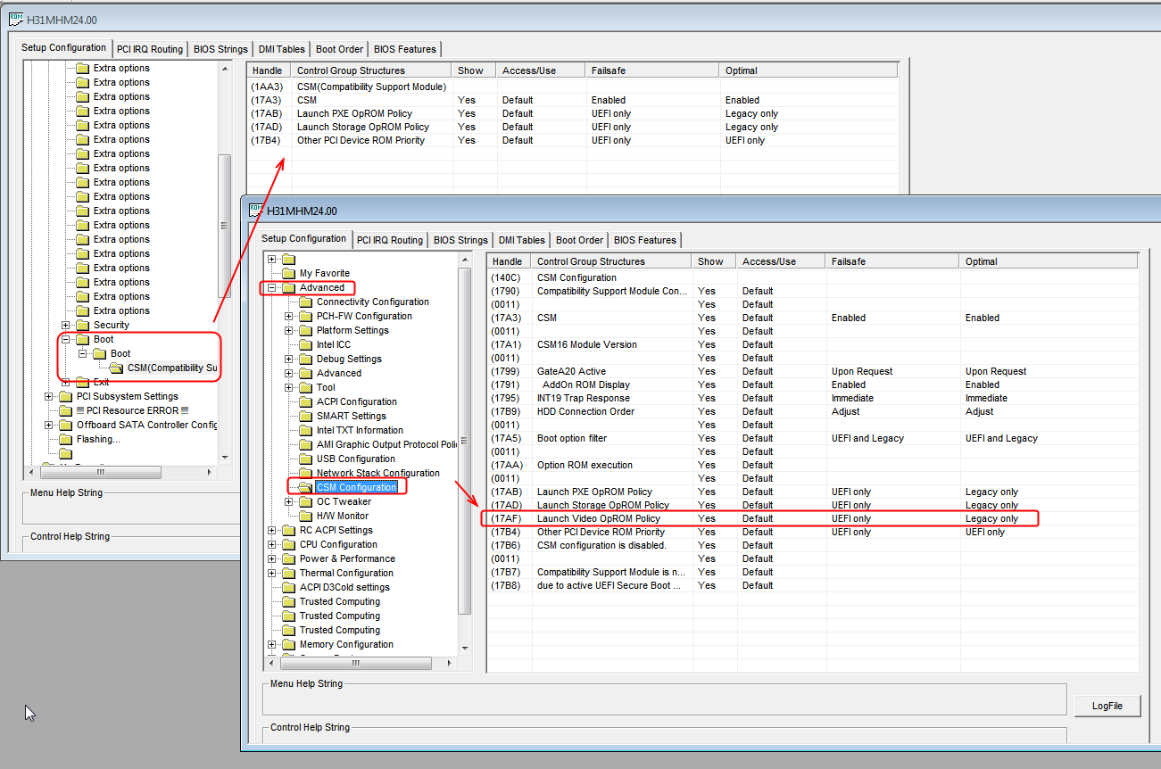Click CSM(Compatibility Su... folder icon in back tree

tap(117, 368)
